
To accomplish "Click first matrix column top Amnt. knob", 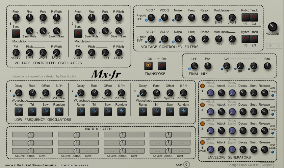I will point(31,135).
